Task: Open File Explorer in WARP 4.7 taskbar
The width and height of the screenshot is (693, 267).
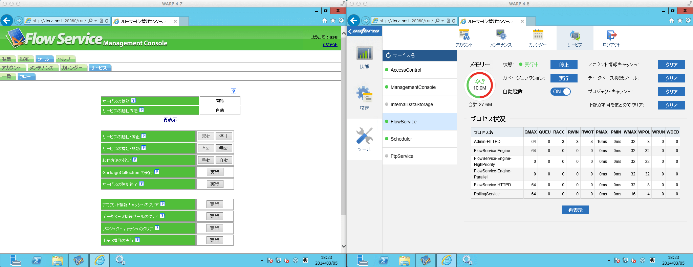Action: (x=58, y=260)
